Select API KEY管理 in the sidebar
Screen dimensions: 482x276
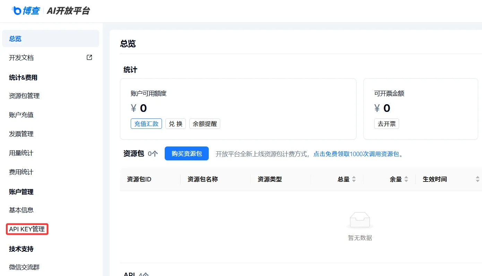click(27, 229)
